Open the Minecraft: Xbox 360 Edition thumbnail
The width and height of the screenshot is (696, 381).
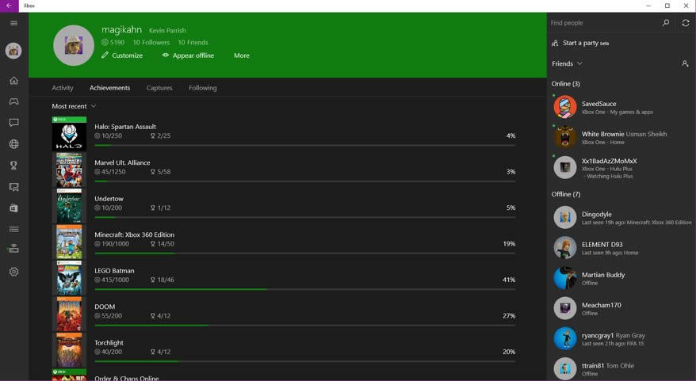69,242
